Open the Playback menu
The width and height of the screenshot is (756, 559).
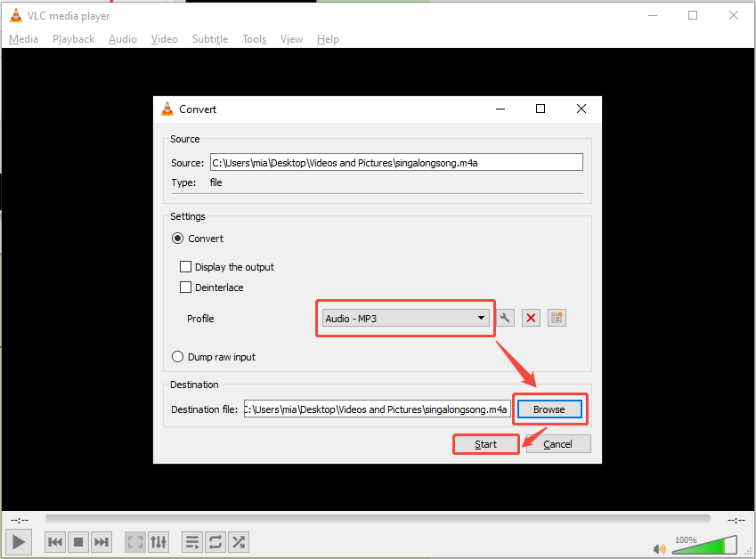[x=73, y=39]
